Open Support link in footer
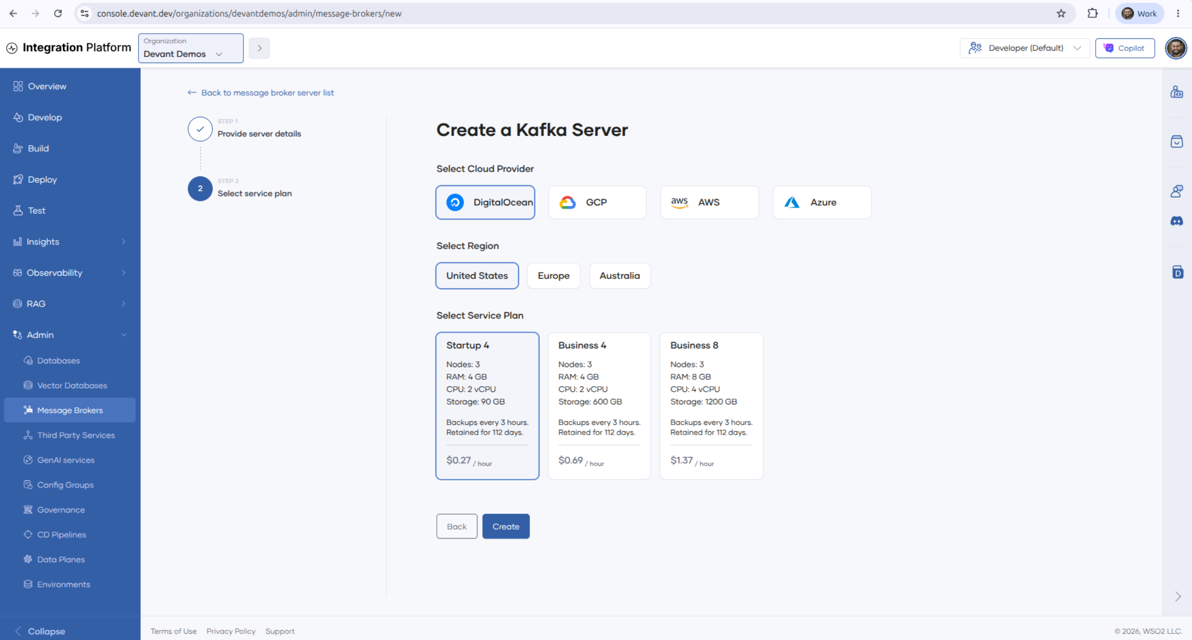Screen dimensions: 1192x640 pyautogui.click(x=280, y=631)
